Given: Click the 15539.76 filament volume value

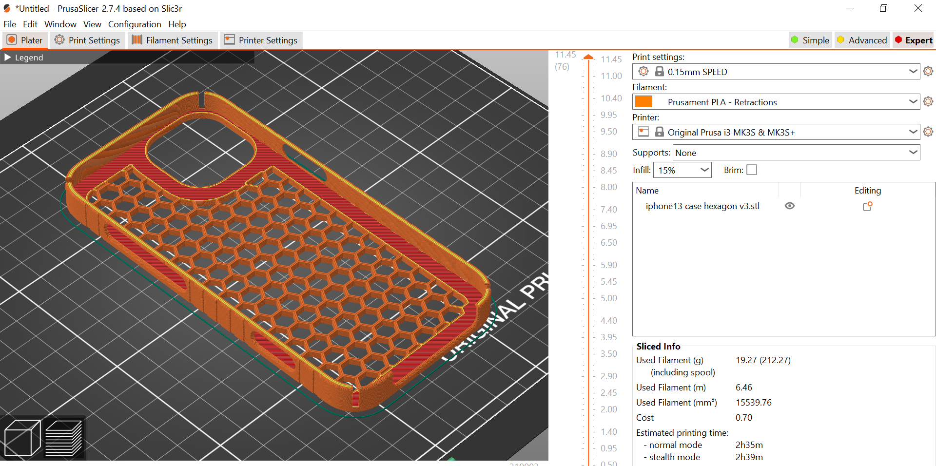Looking at the screenshot, I should (x=754, y=403).
